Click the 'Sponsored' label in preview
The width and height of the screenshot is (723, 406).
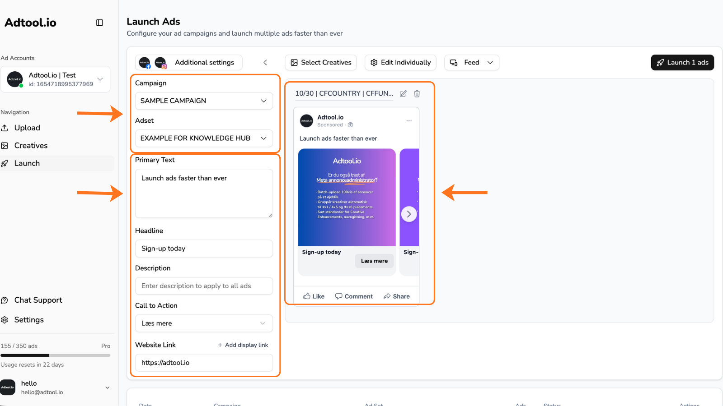coord(330,125)
